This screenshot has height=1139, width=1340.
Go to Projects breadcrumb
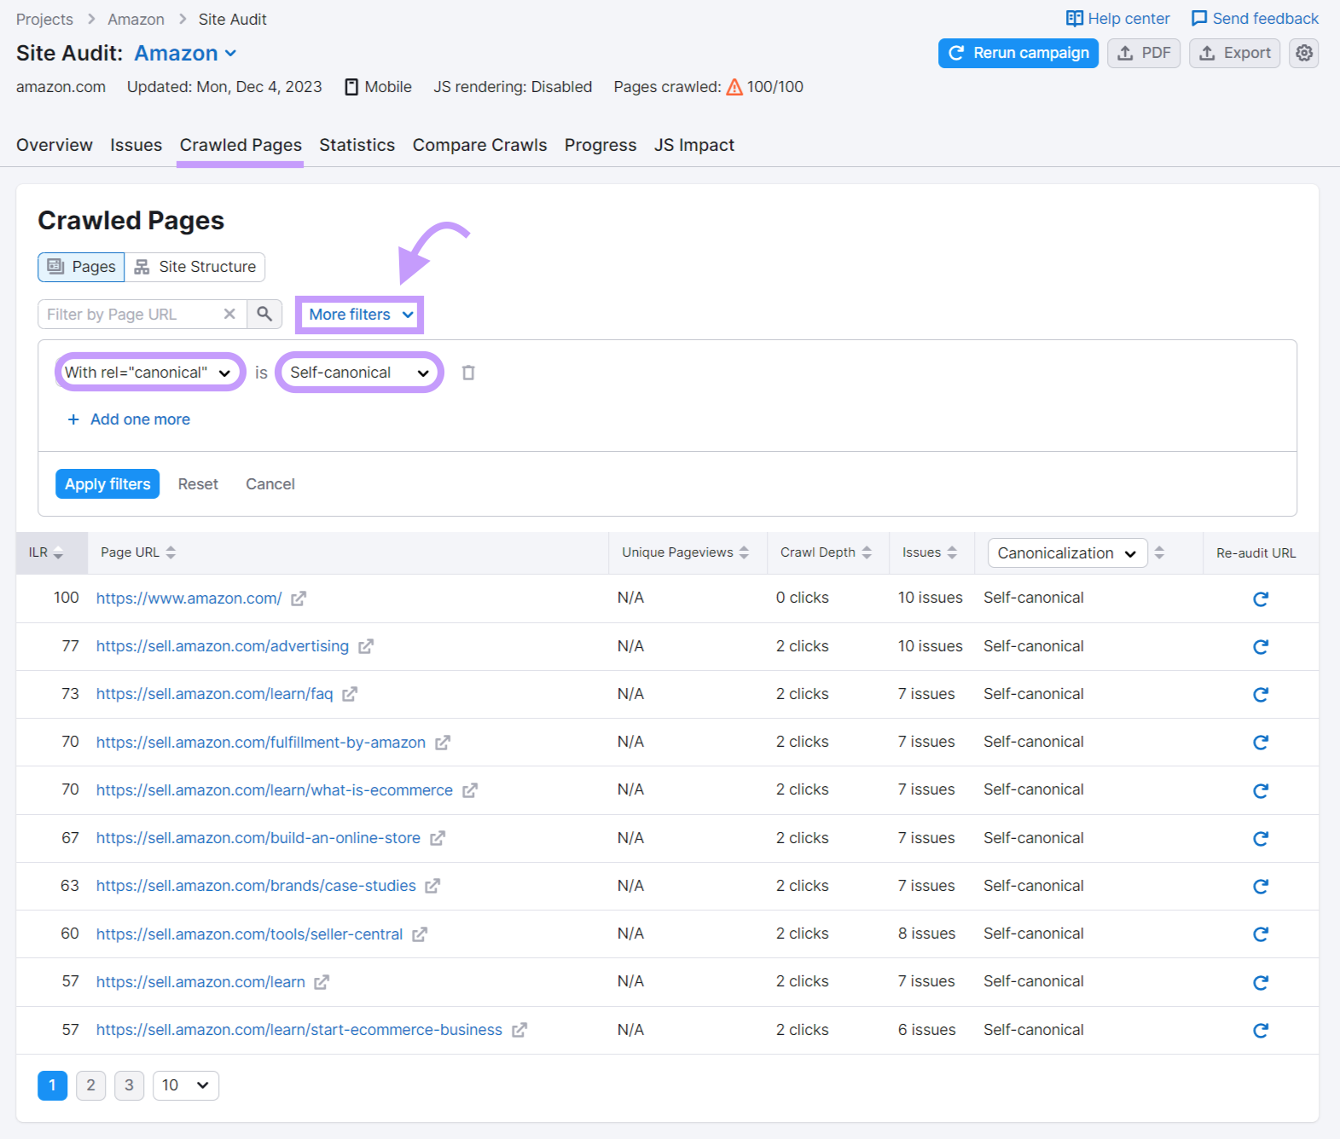[44, 19]
